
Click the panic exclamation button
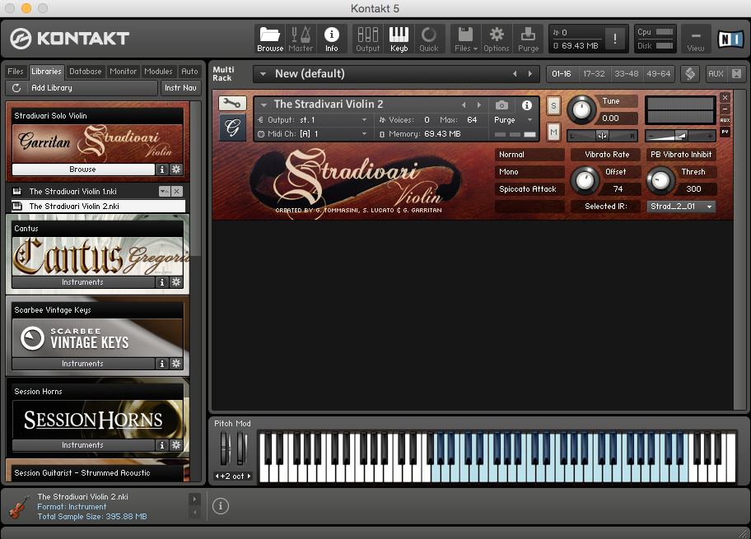(x=615, y=39)
